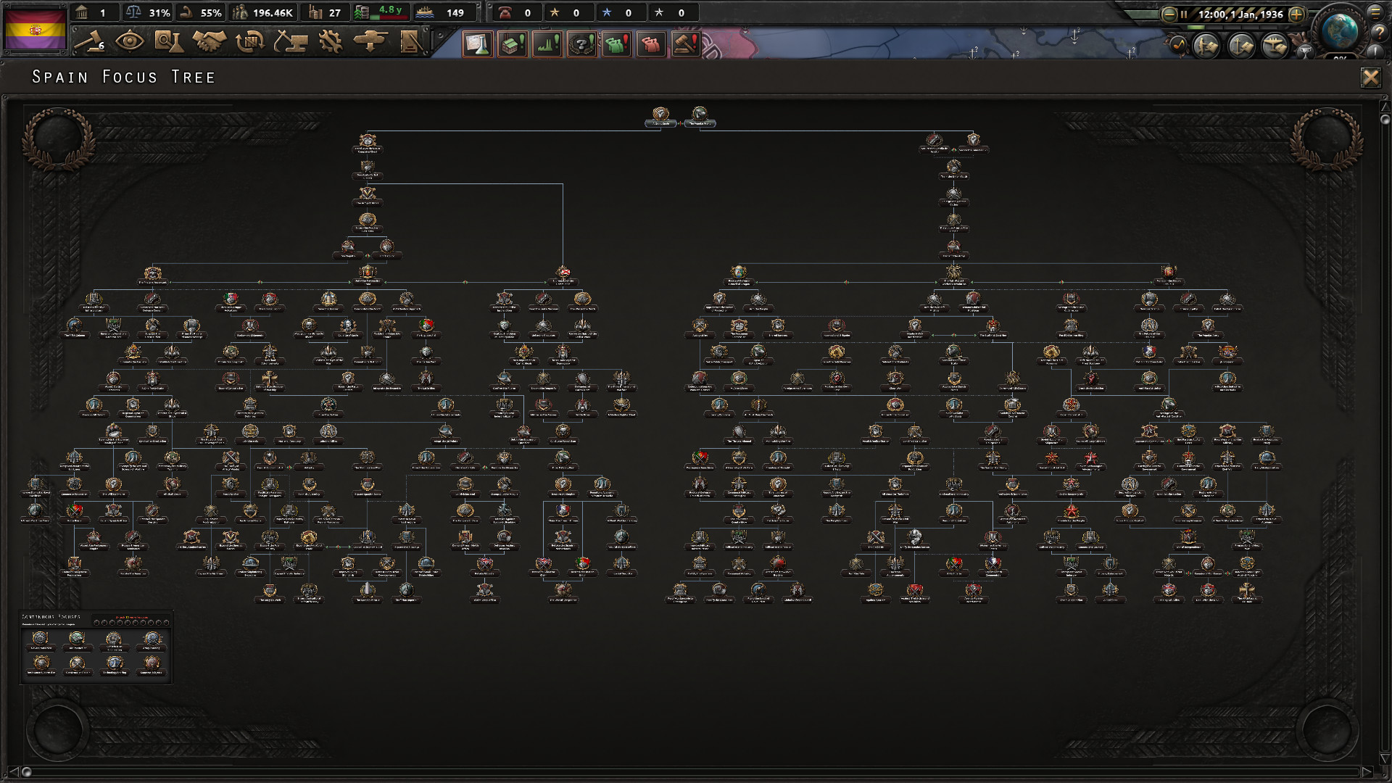Open the Construction crane menu
The width and height of the screenshot is (1392, 783).
tap(291, 41)
